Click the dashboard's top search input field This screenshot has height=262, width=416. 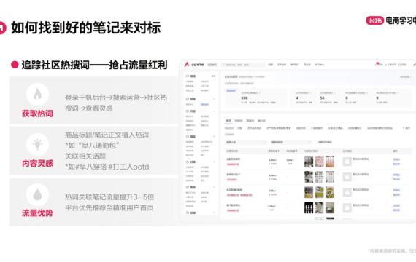243,65
